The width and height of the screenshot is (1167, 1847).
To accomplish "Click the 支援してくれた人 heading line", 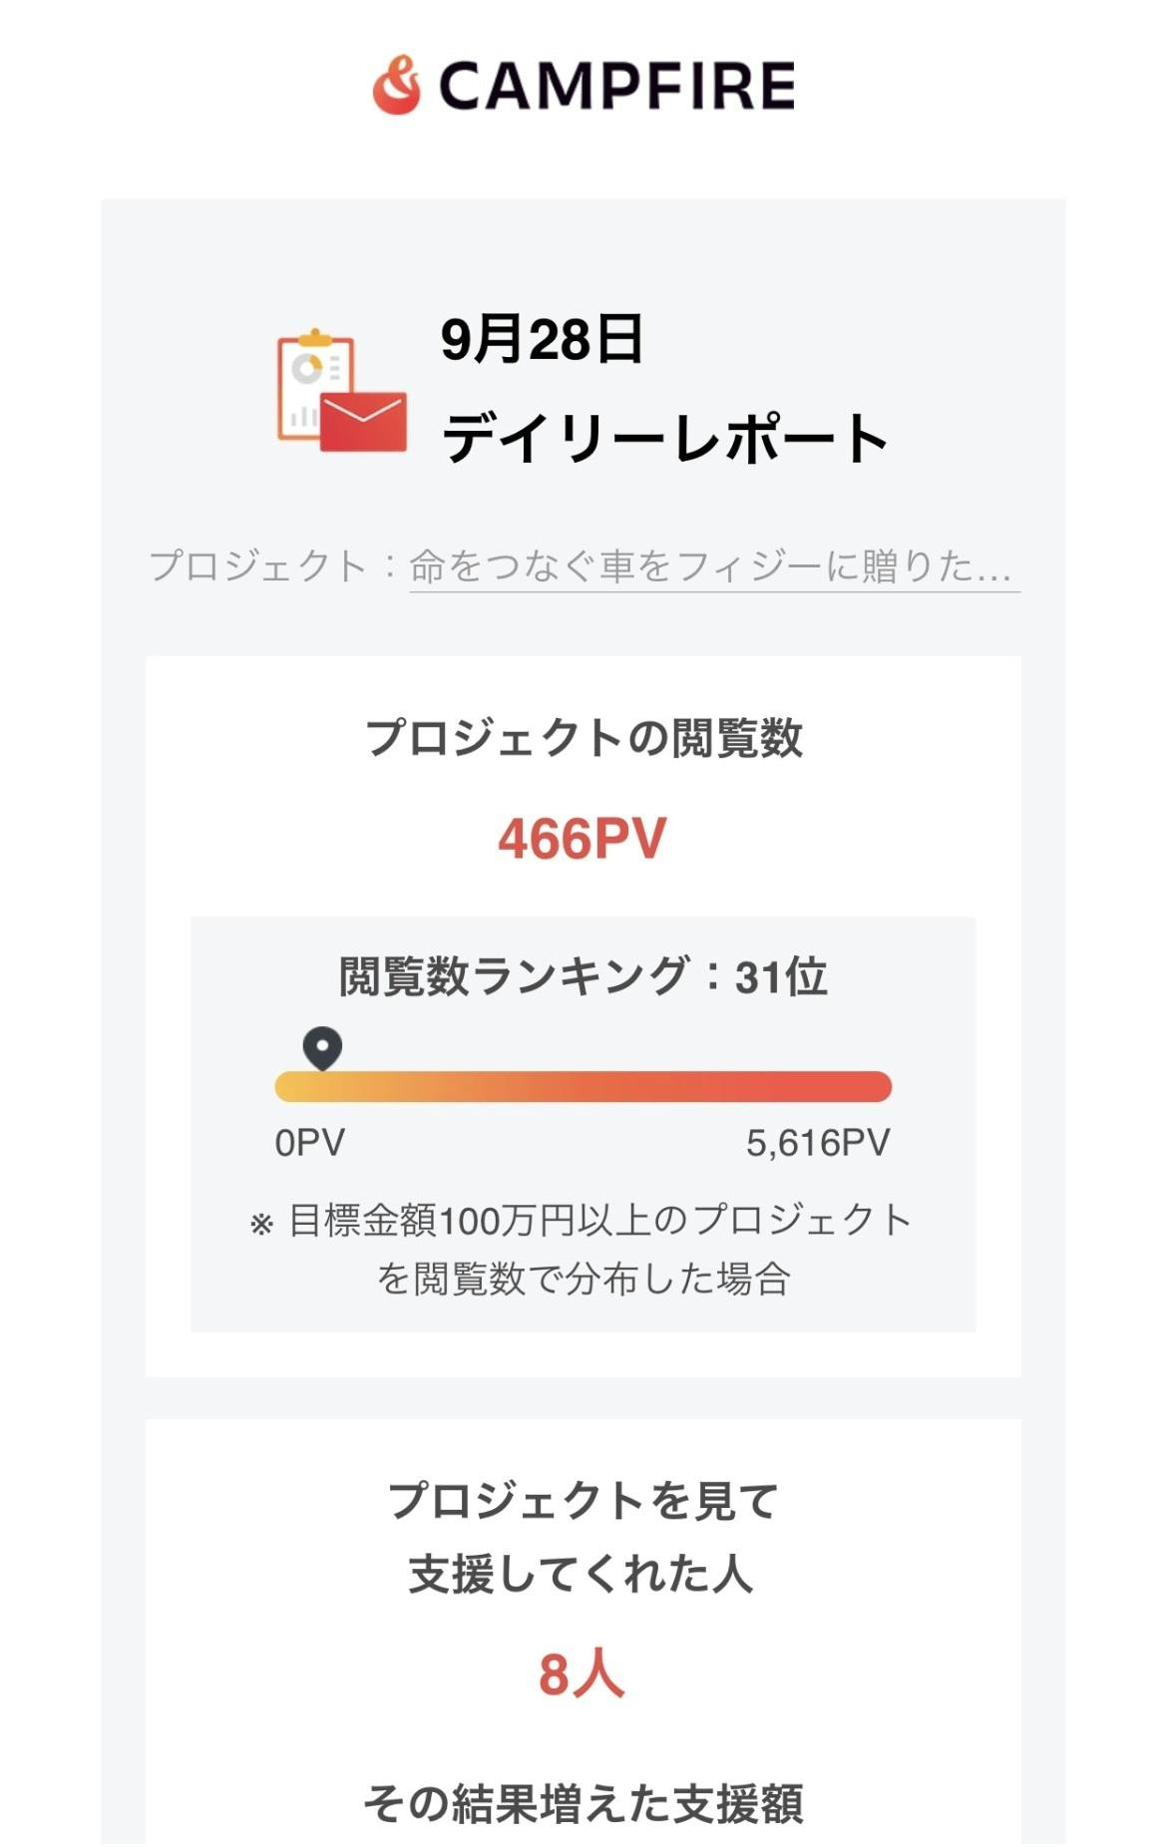I will click(581, 1575).
